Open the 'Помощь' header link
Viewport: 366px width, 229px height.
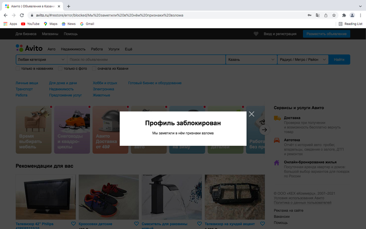coord(71,34)
